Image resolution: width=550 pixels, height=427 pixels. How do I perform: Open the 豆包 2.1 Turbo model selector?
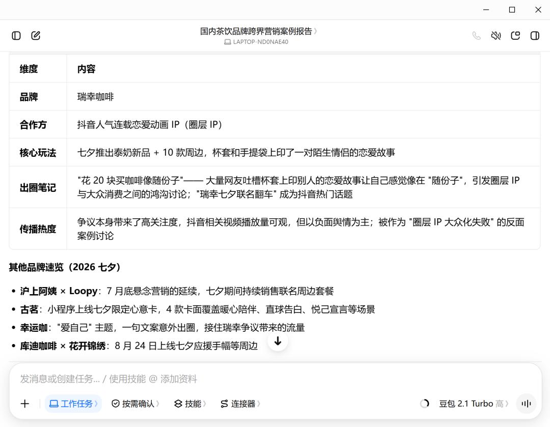click(473, 404)
